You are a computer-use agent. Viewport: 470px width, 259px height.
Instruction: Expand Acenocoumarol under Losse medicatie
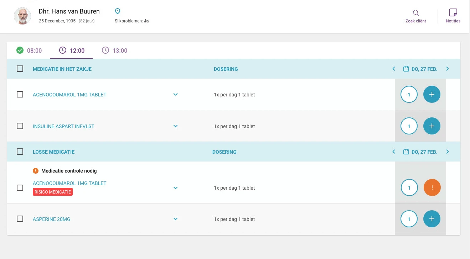coord(175,188)
